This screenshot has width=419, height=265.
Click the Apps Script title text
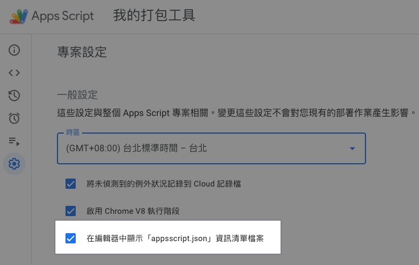63,16
